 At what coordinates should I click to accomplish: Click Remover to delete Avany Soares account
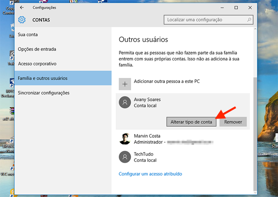click(x=233, y=122)
